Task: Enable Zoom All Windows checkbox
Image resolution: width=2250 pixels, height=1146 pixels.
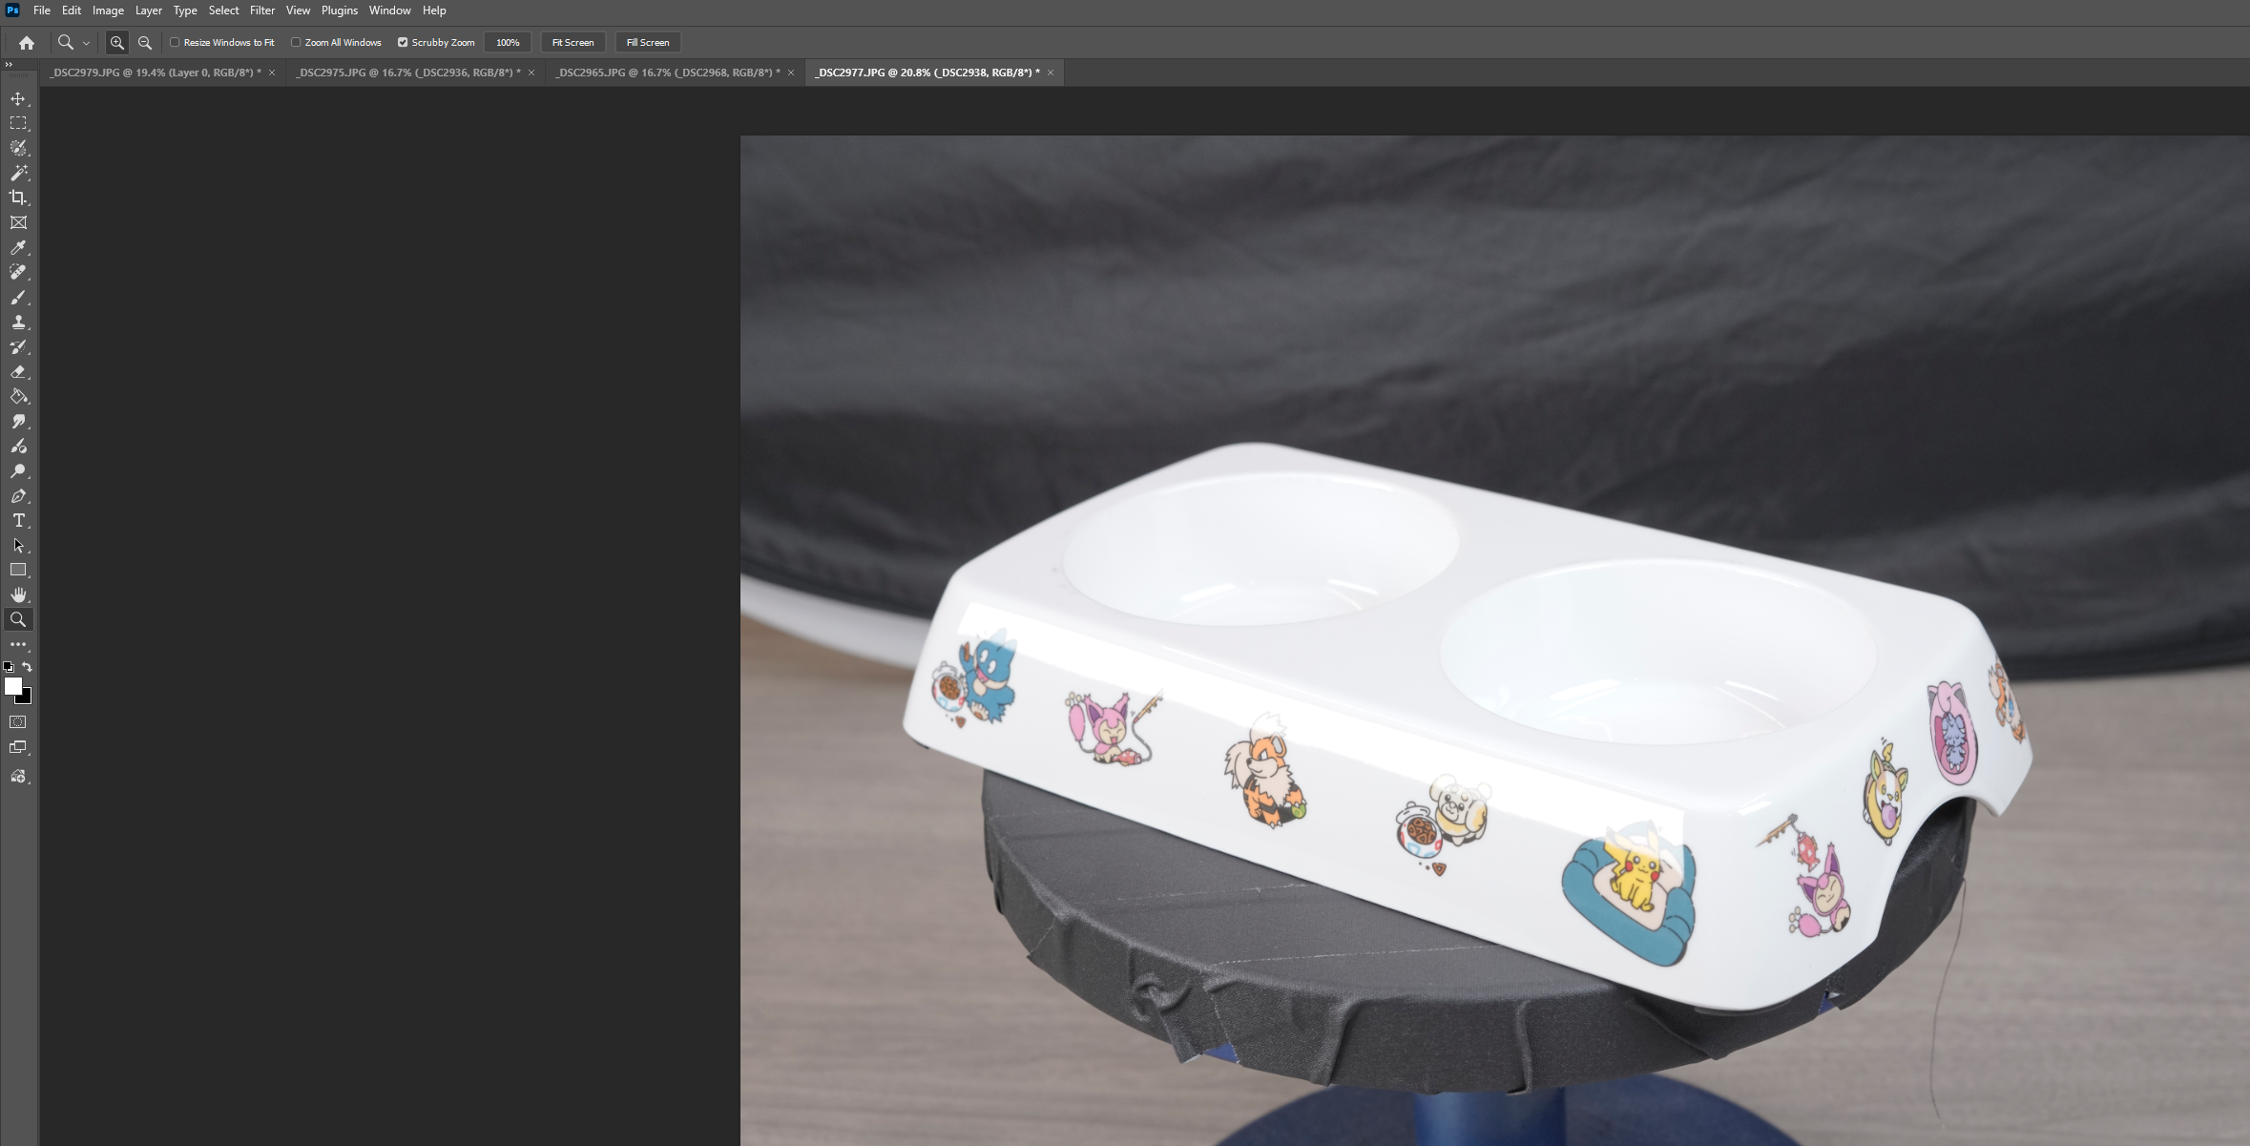Action: pos(296,43)
